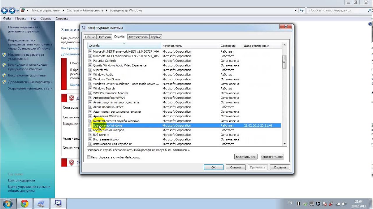Switch to the Загрузка tab
The width and height of the screenshot is (373, 209).
104,37
